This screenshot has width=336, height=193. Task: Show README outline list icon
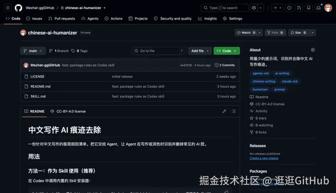click(x=234, y=111)
